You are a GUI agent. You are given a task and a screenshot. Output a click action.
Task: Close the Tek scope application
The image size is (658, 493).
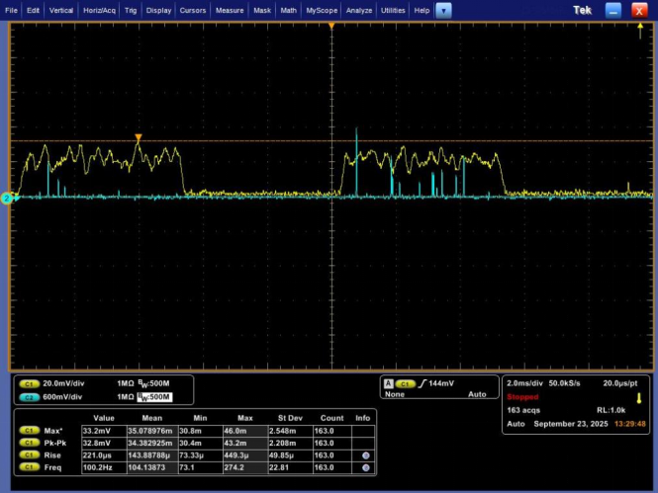[x=639, y=11]
